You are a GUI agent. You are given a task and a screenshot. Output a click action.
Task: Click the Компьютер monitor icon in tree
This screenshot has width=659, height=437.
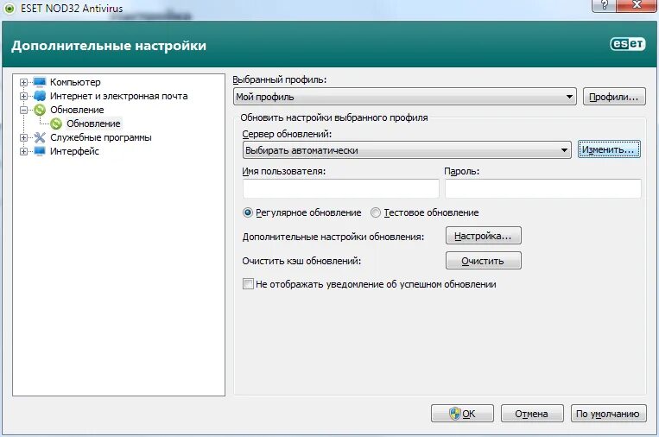point(40,82)
